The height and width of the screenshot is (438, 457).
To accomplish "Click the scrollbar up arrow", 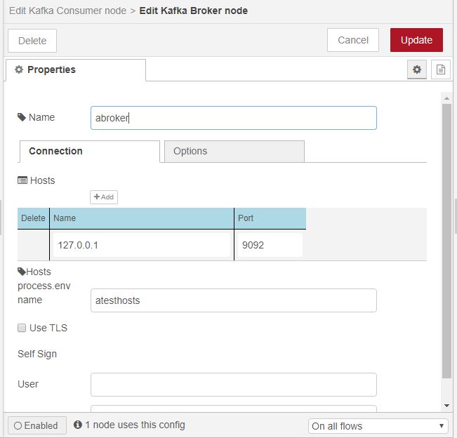I will coord(446,98).
